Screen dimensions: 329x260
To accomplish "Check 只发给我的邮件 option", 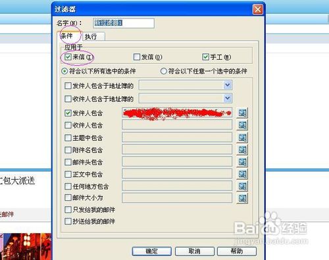I will point(68,209).
